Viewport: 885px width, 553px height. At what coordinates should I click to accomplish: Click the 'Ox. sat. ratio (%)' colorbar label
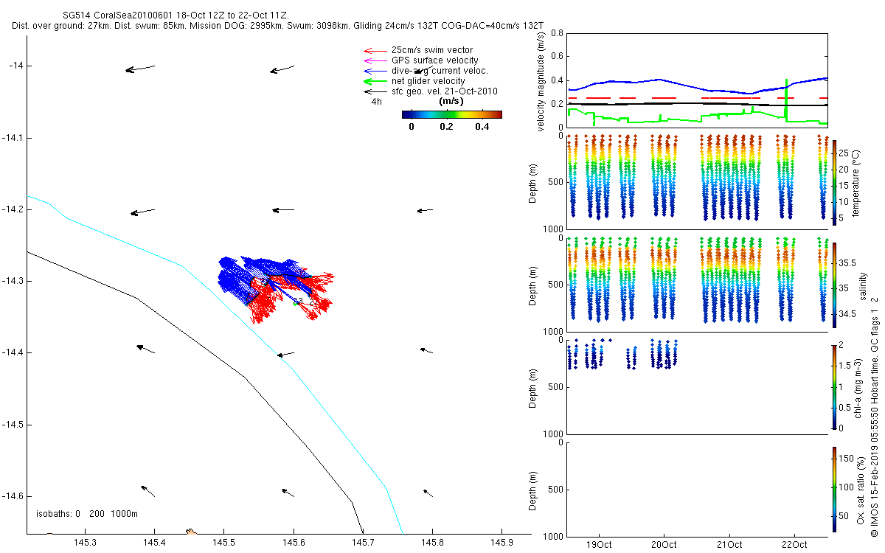click(x=861, y=489)
